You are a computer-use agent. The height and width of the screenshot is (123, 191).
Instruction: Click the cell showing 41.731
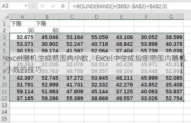72,85
